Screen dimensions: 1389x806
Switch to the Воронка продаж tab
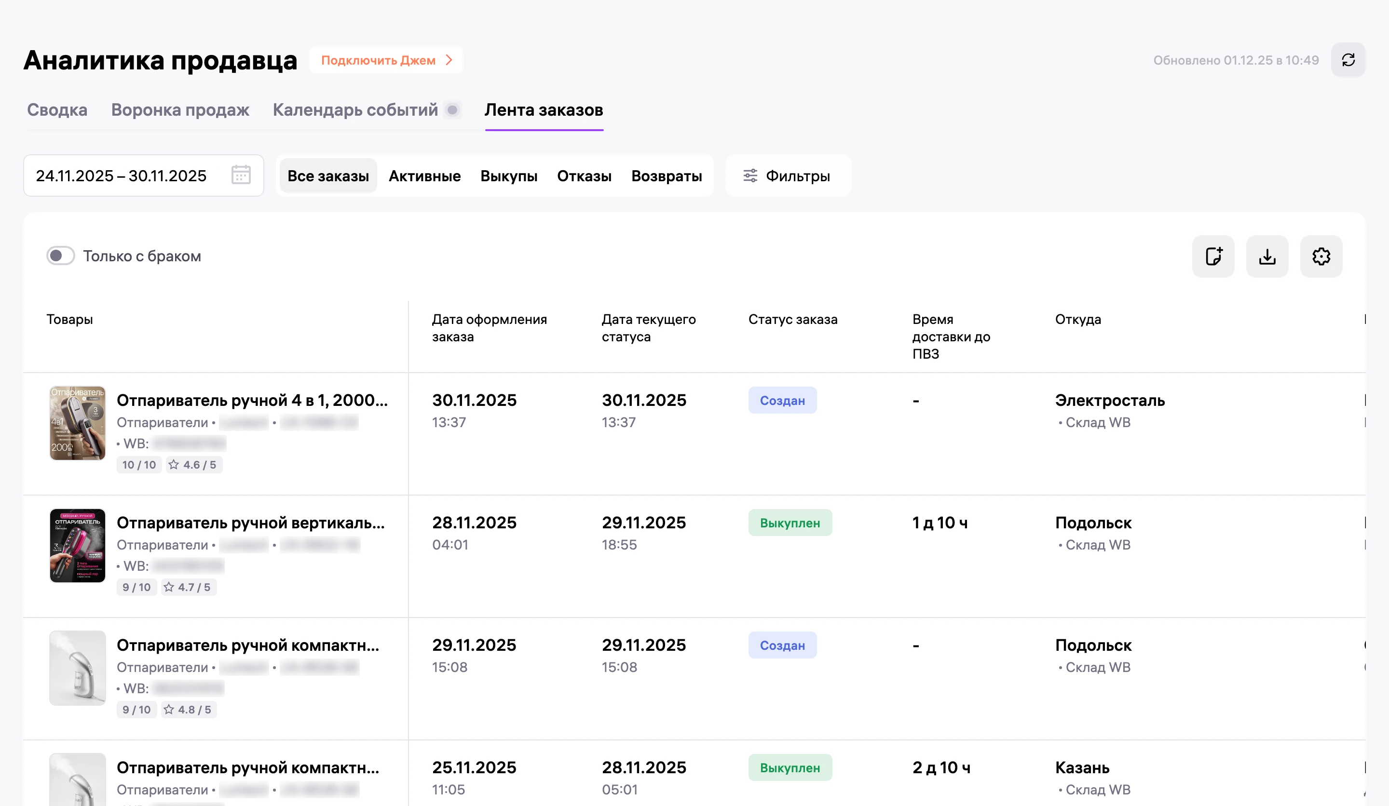[180, 109]
